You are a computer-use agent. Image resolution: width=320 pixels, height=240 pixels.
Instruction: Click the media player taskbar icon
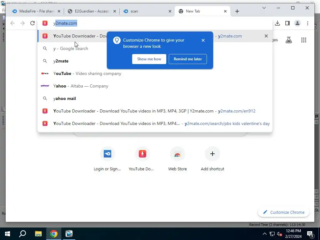tap(69, 234)
